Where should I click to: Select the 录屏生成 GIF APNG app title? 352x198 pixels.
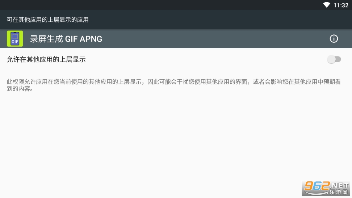pos(66,39)
